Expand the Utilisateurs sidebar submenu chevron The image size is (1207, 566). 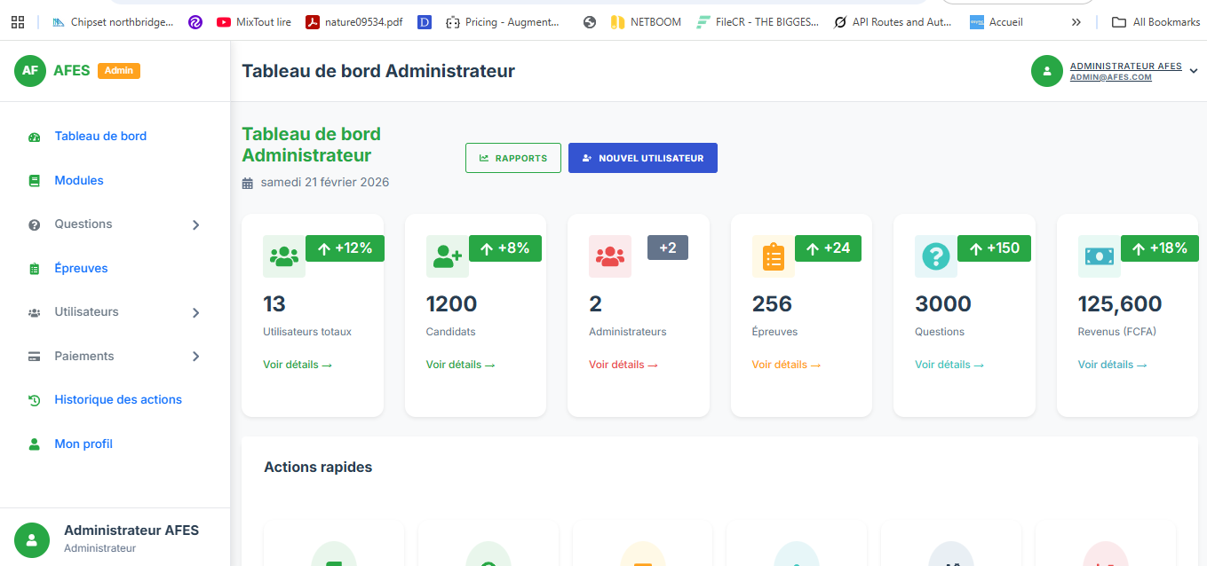[x=196, y=313]
